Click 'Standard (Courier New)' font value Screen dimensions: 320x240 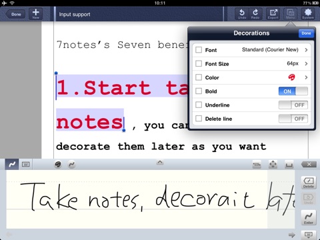point(270,49)
